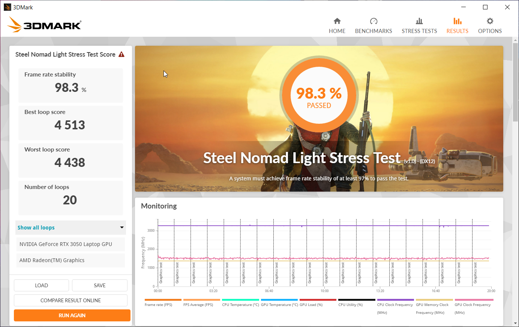
Task: Click the red warning triangle beside the score title
Action: (x=121, y=54)
